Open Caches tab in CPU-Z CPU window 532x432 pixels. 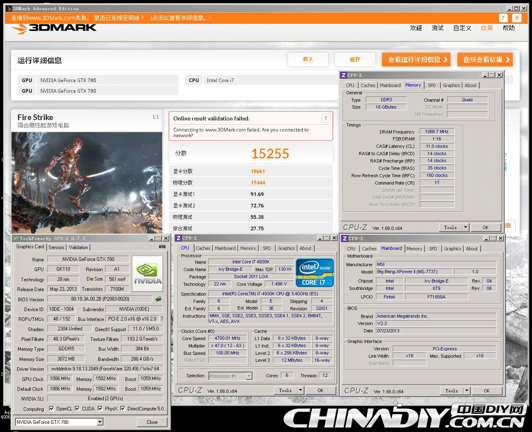(x=203, y=248)
